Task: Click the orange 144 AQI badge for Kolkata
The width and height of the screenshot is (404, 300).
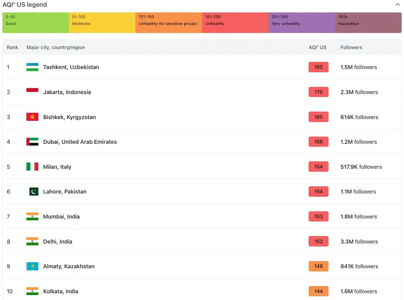Action: tap(318, 291)
